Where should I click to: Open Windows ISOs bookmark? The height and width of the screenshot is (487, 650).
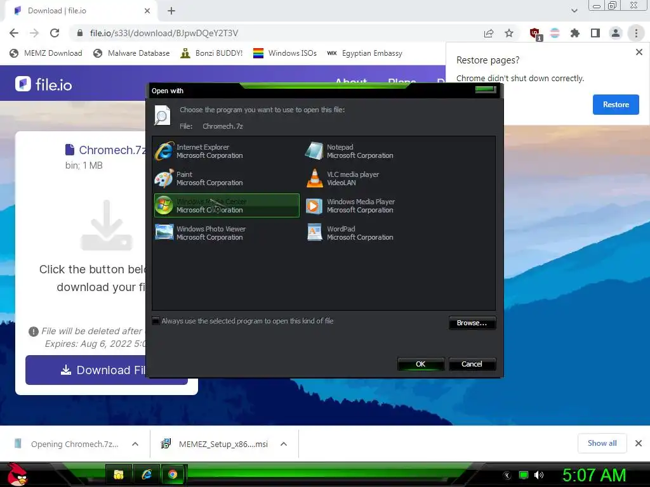285,53
